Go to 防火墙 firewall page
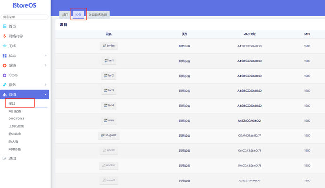This screenshot has width=325, height=188. coord(13,141)
